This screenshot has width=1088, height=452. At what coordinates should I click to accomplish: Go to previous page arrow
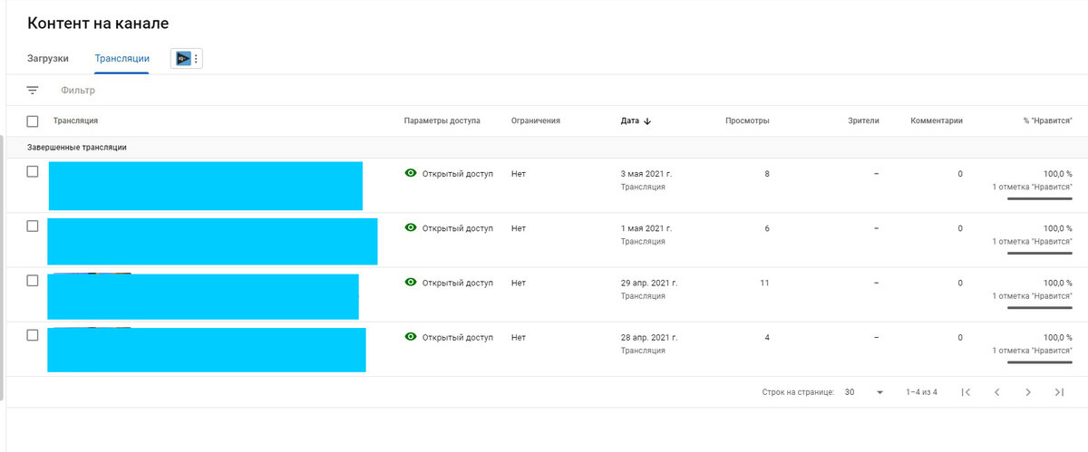(x=996, y=392)
